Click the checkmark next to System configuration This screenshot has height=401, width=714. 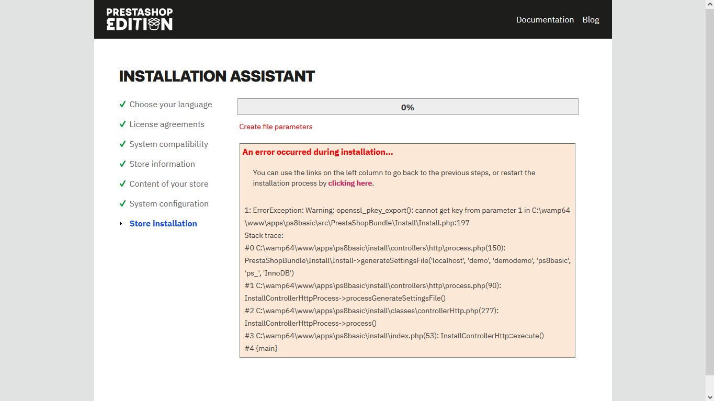tap(122, 203)
